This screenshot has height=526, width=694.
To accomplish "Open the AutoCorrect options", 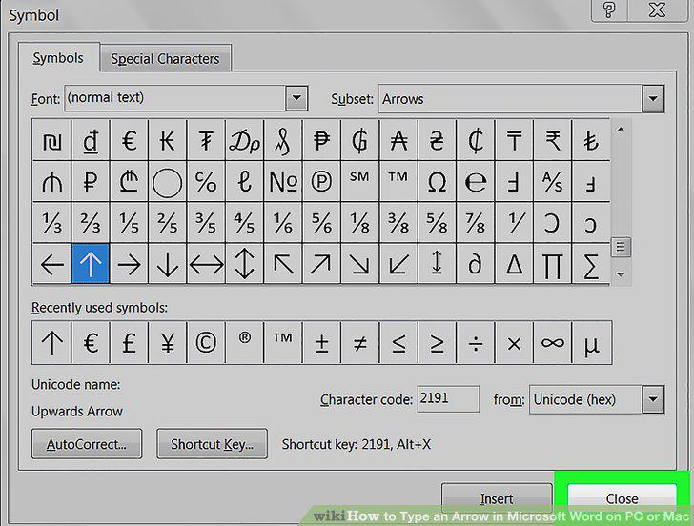I will click(x=87, y=444).
